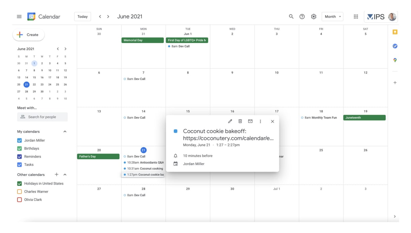
Task: Open 8am Dev Call on Jun 1
Action: (187, 46)
